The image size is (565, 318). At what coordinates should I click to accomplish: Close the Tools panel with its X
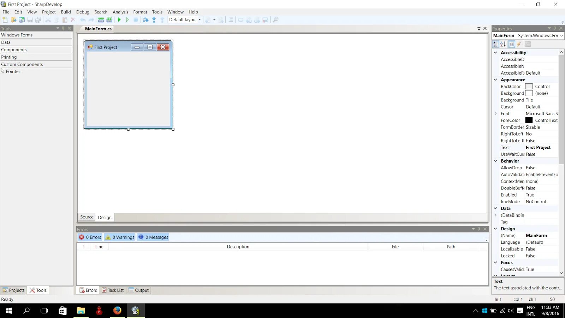[x=70, y=28]
